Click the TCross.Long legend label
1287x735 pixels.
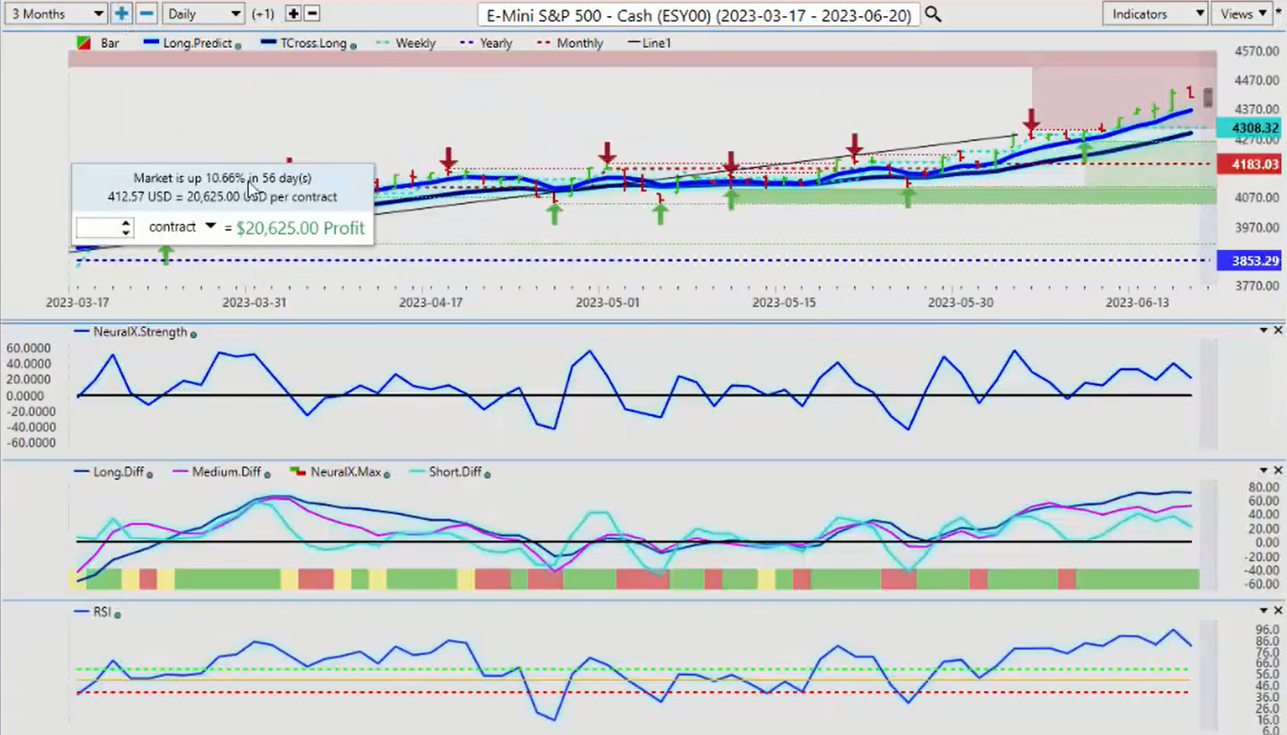(x=312, y=43)
